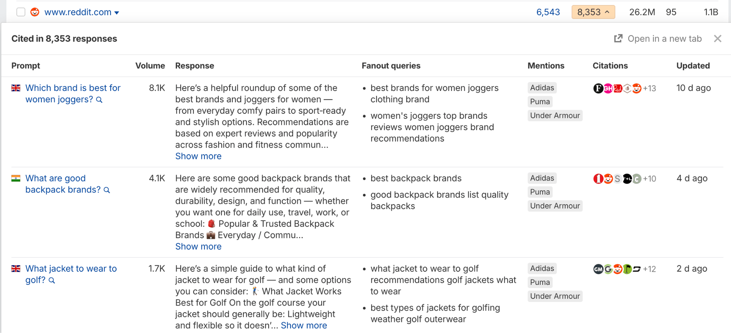Click the Adidas mention tag in the golf row
Viewport: 731px width, 333px height.
click(542, 268)
